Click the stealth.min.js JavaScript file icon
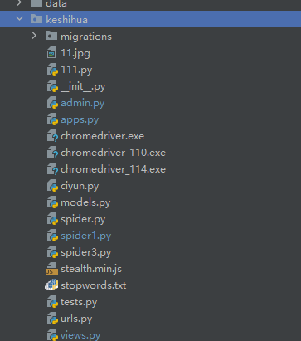The height and width of the screenshot is (341, 301). point(51,269)
